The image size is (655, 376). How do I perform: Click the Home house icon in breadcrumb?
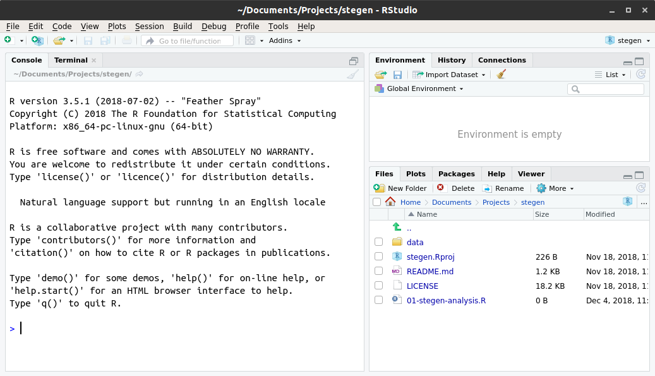click(390, 202)
